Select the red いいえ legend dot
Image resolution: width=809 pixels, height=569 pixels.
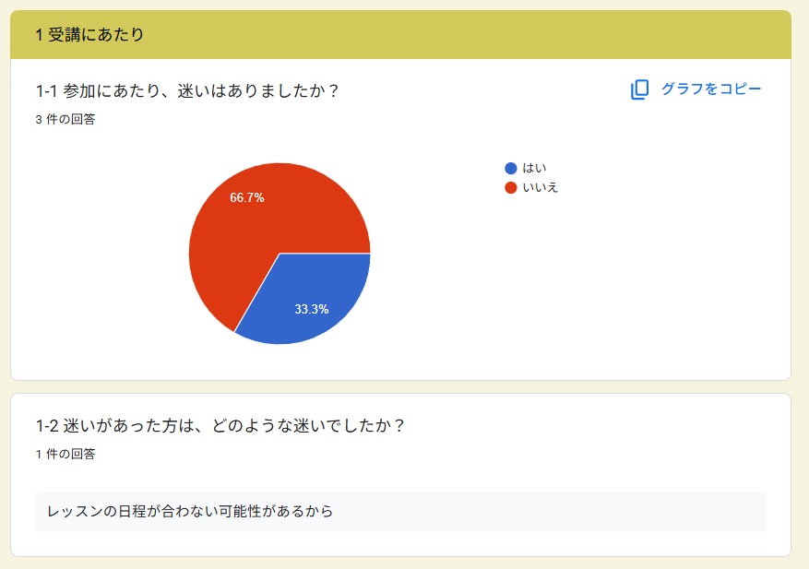(x=511, y=188)
